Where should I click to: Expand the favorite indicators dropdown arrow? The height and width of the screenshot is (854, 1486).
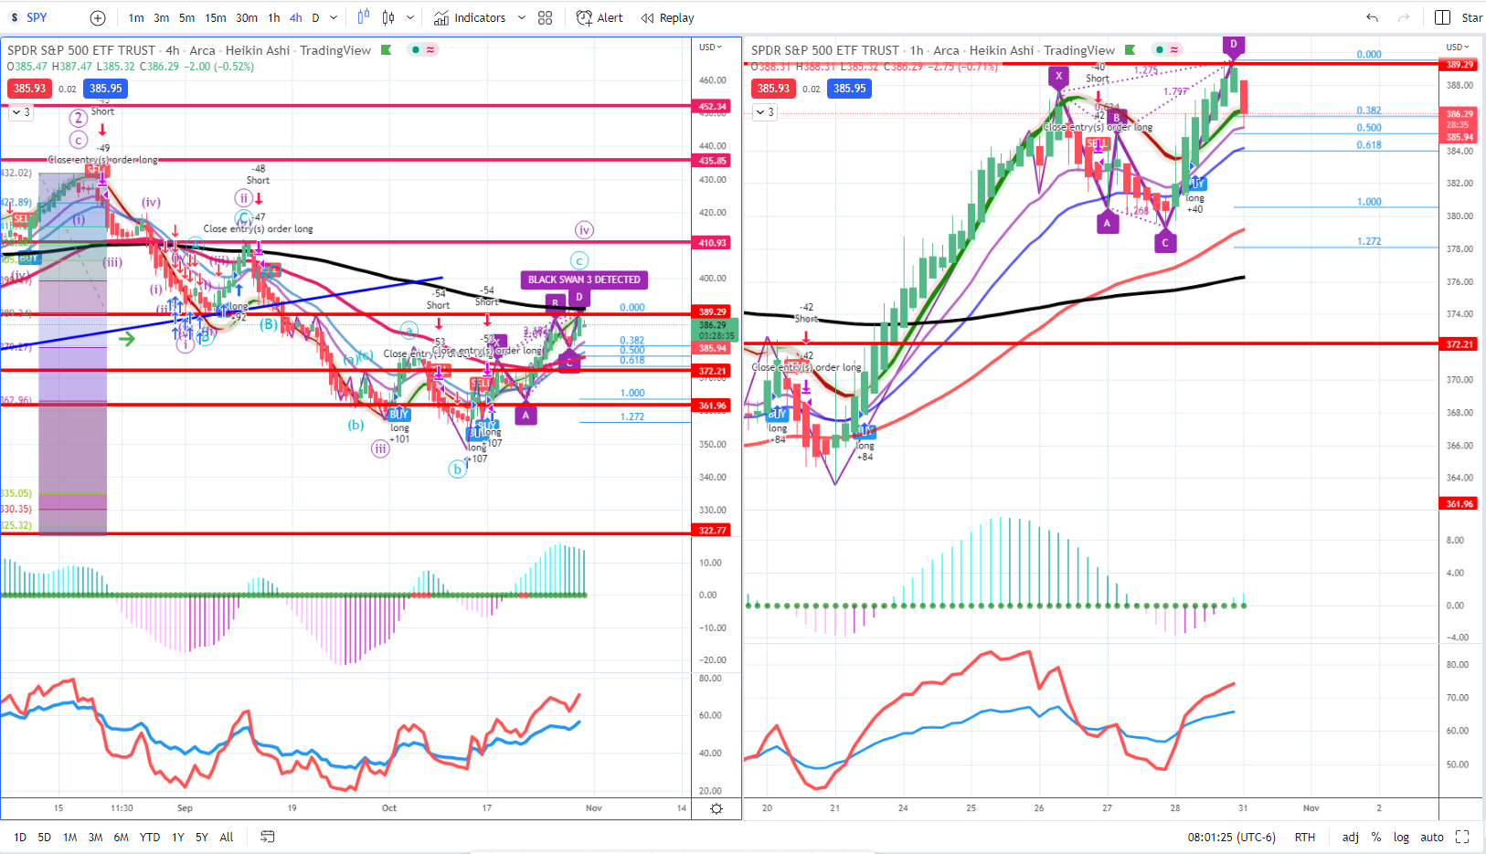click(522, 17)
